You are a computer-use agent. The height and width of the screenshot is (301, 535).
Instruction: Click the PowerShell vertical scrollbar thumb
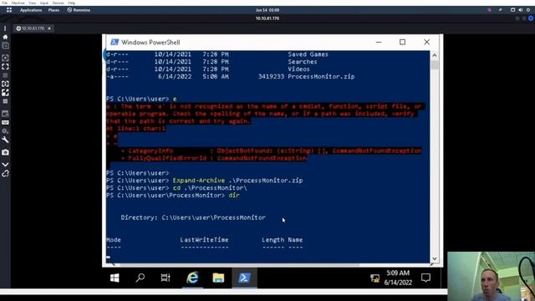tap(435, 65)
